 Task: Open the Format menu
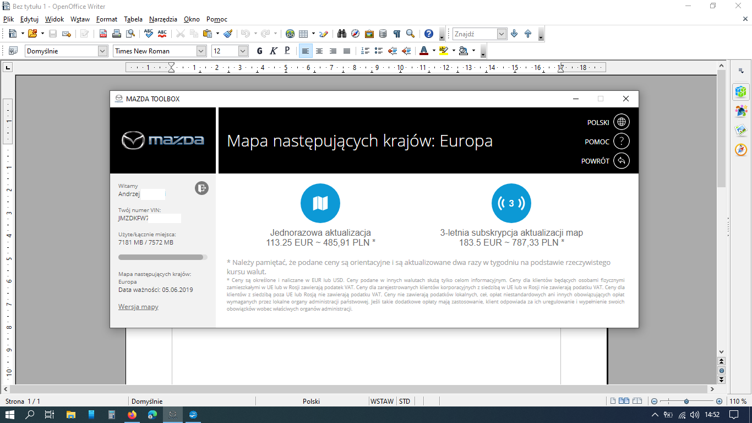coord(106,19)
